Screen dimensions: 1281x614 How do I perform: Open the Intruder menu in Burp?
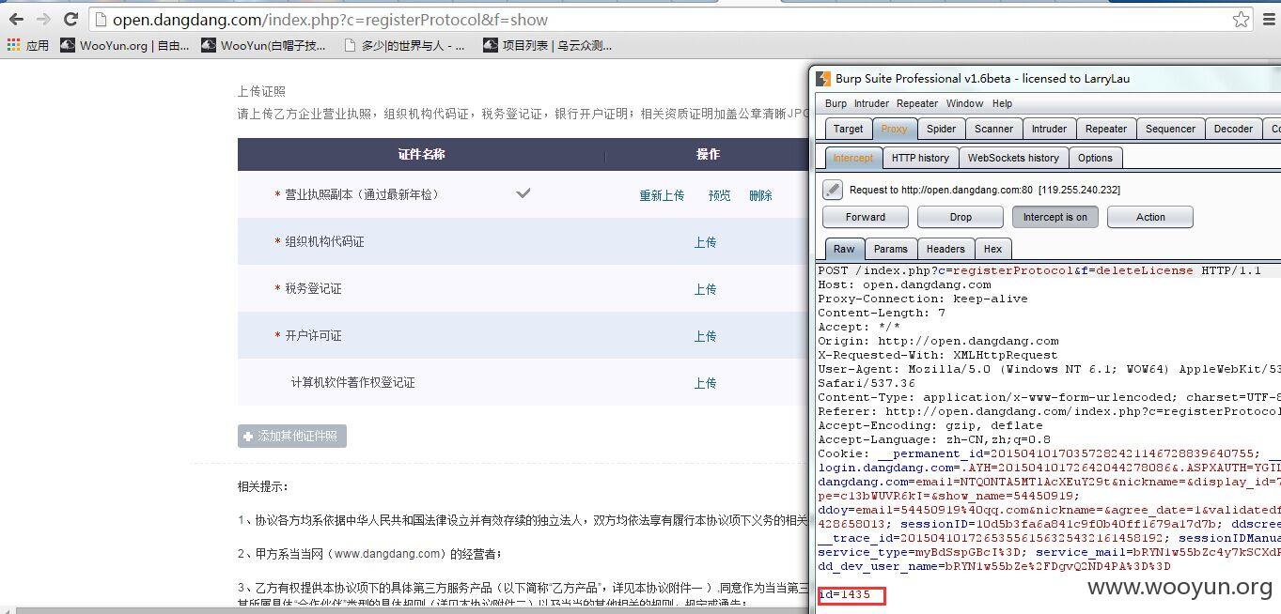tap(871, 103)
